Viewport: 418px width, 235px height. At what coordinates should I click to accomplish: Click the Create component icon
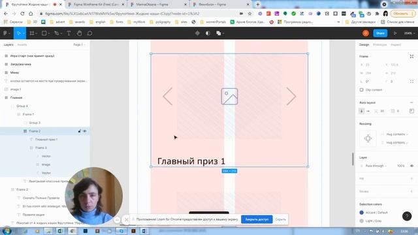197,33
